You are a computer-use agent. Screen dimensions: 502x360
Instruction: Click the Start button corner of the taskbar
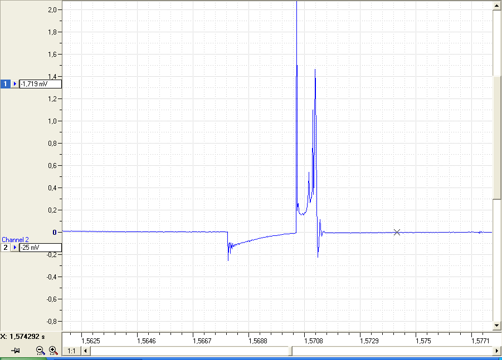pos(22,358)
